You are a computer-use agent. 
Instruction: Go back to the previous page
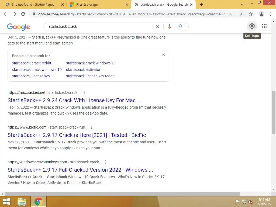(x=6, y=14)
